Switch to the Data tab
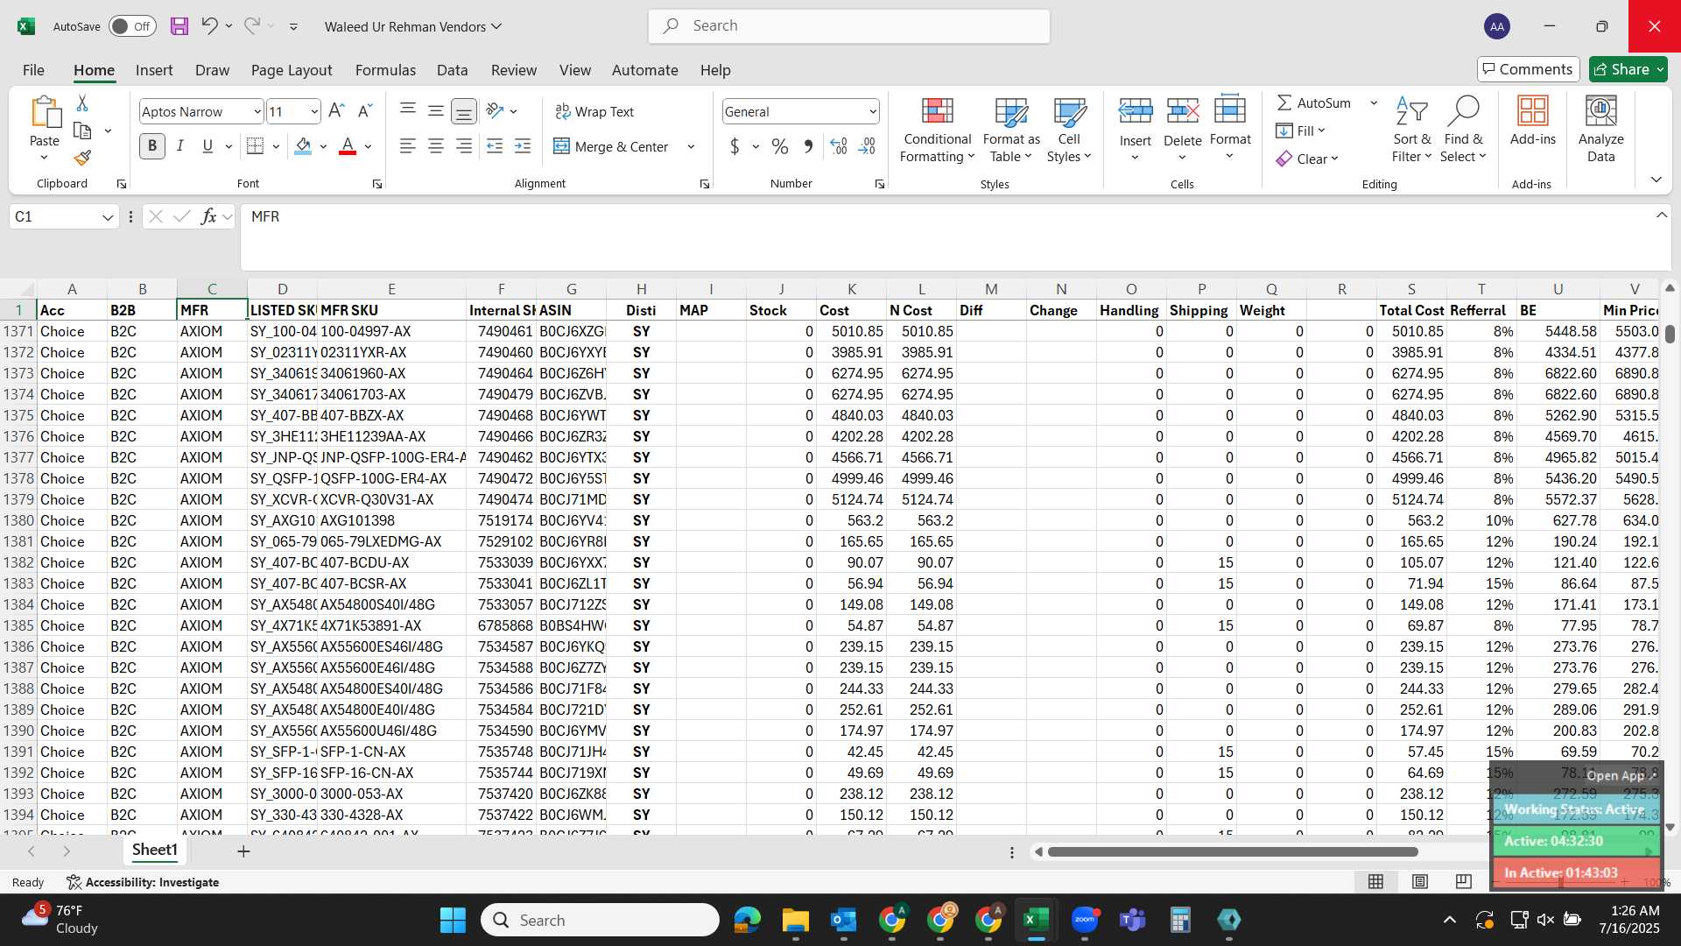The image size is (1681, 946). [452, 70]
